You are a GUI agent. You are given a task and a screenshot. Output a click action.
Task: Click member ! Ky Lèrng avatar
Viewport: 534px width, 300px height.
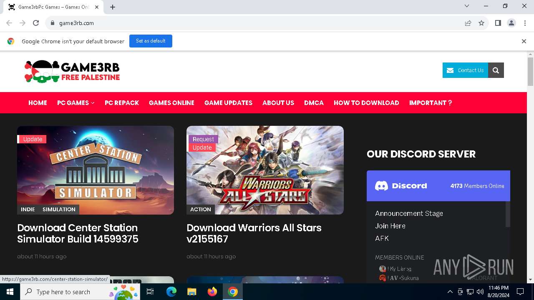tap(382, 269)
